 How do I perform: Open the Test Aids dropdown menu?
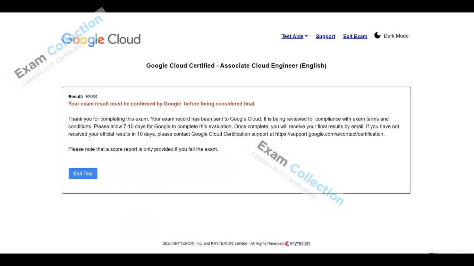pyautogui.click(x=294, y=36)
